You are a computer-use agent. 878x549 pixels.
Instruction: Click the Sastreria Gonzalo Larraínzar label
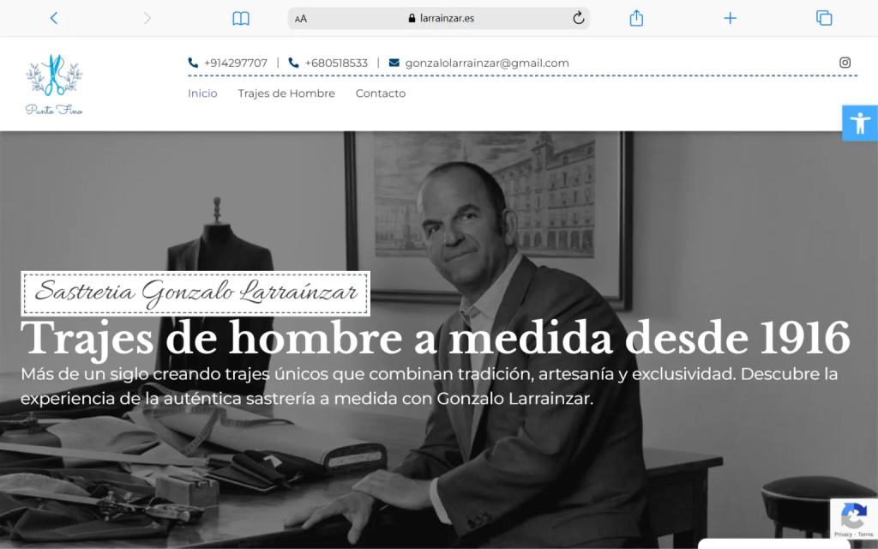tap(195, 293)
